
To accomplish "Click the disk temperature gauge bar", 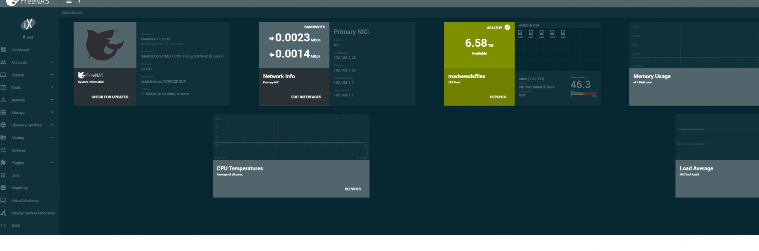I will [583, 94].
